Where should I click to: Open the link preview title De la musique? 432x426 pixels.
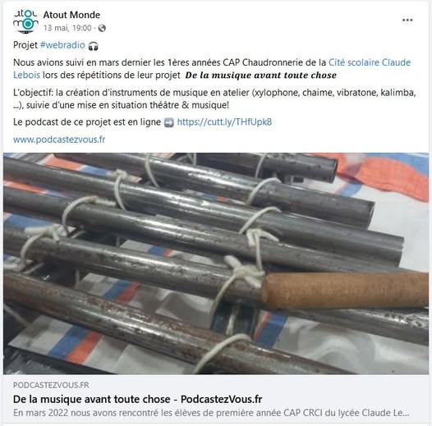[x=137, y=399]
